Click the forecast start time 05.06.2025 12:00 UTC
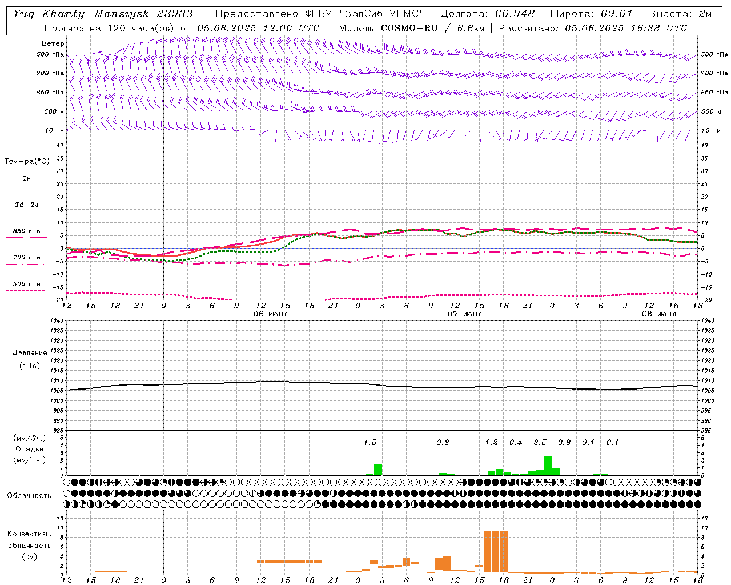The height and width of the screenshot is (585, 731). [258, 28]
